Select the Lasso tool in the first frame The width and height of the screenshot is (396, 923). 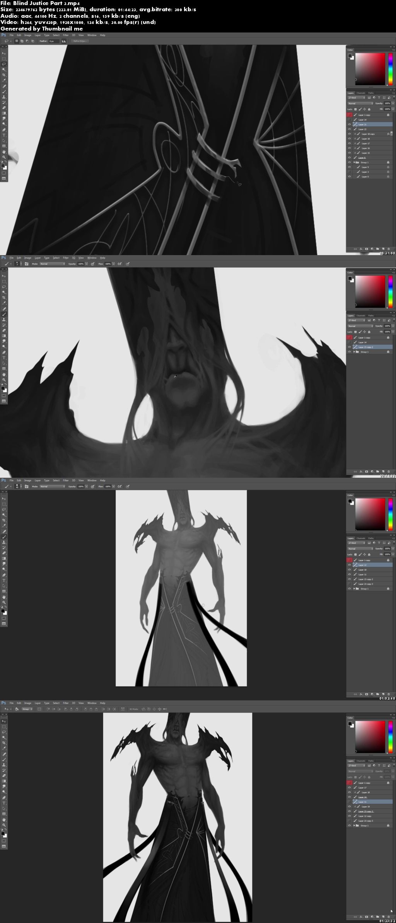point(4,64)
